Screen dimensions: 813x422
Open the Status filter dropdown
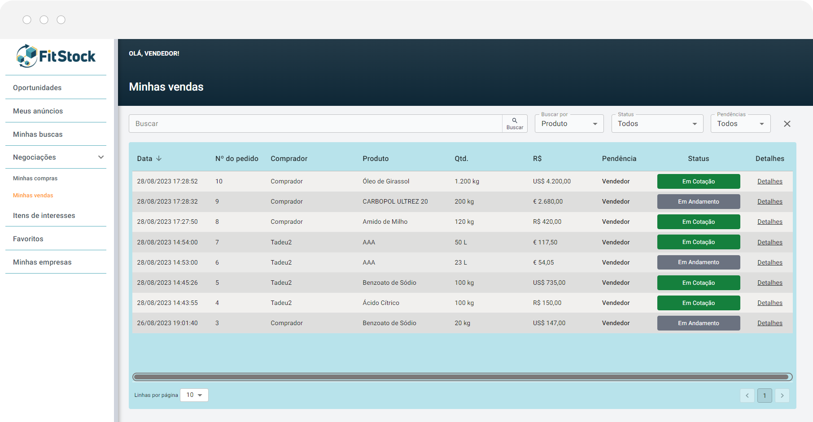657,124
